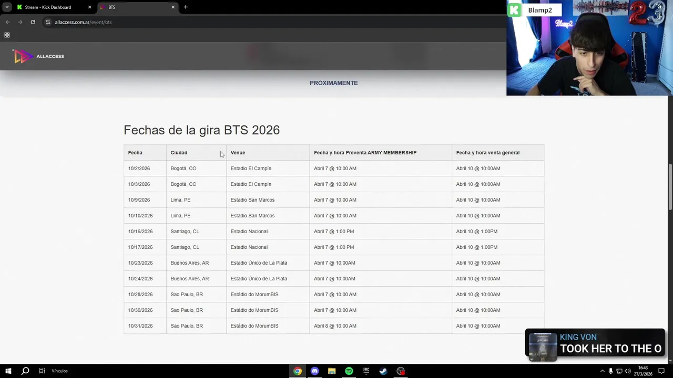Click Estadio Único de La Plata, 10/24/2026 row

click(x=259, y=279)
